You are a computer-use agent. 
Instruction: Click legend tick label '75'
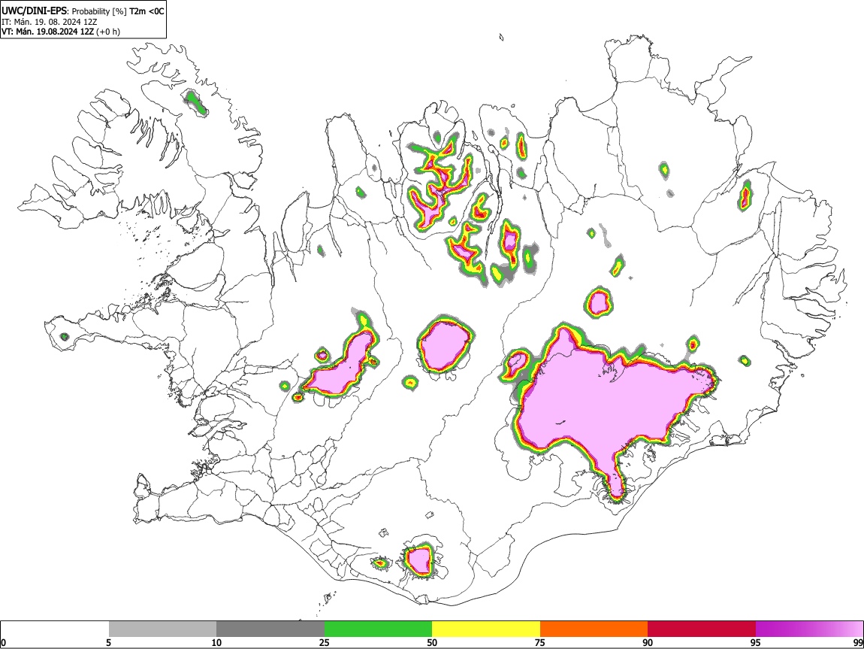pos(540,642)
